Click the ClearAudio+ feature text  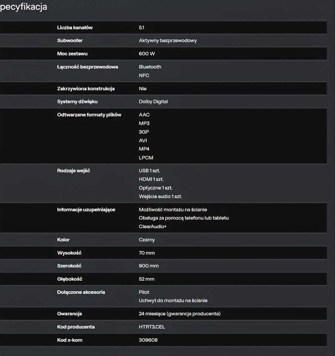coord(153,227)
